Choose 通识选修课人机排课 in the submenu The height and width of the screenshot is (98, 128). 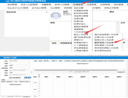pos(106,35)
